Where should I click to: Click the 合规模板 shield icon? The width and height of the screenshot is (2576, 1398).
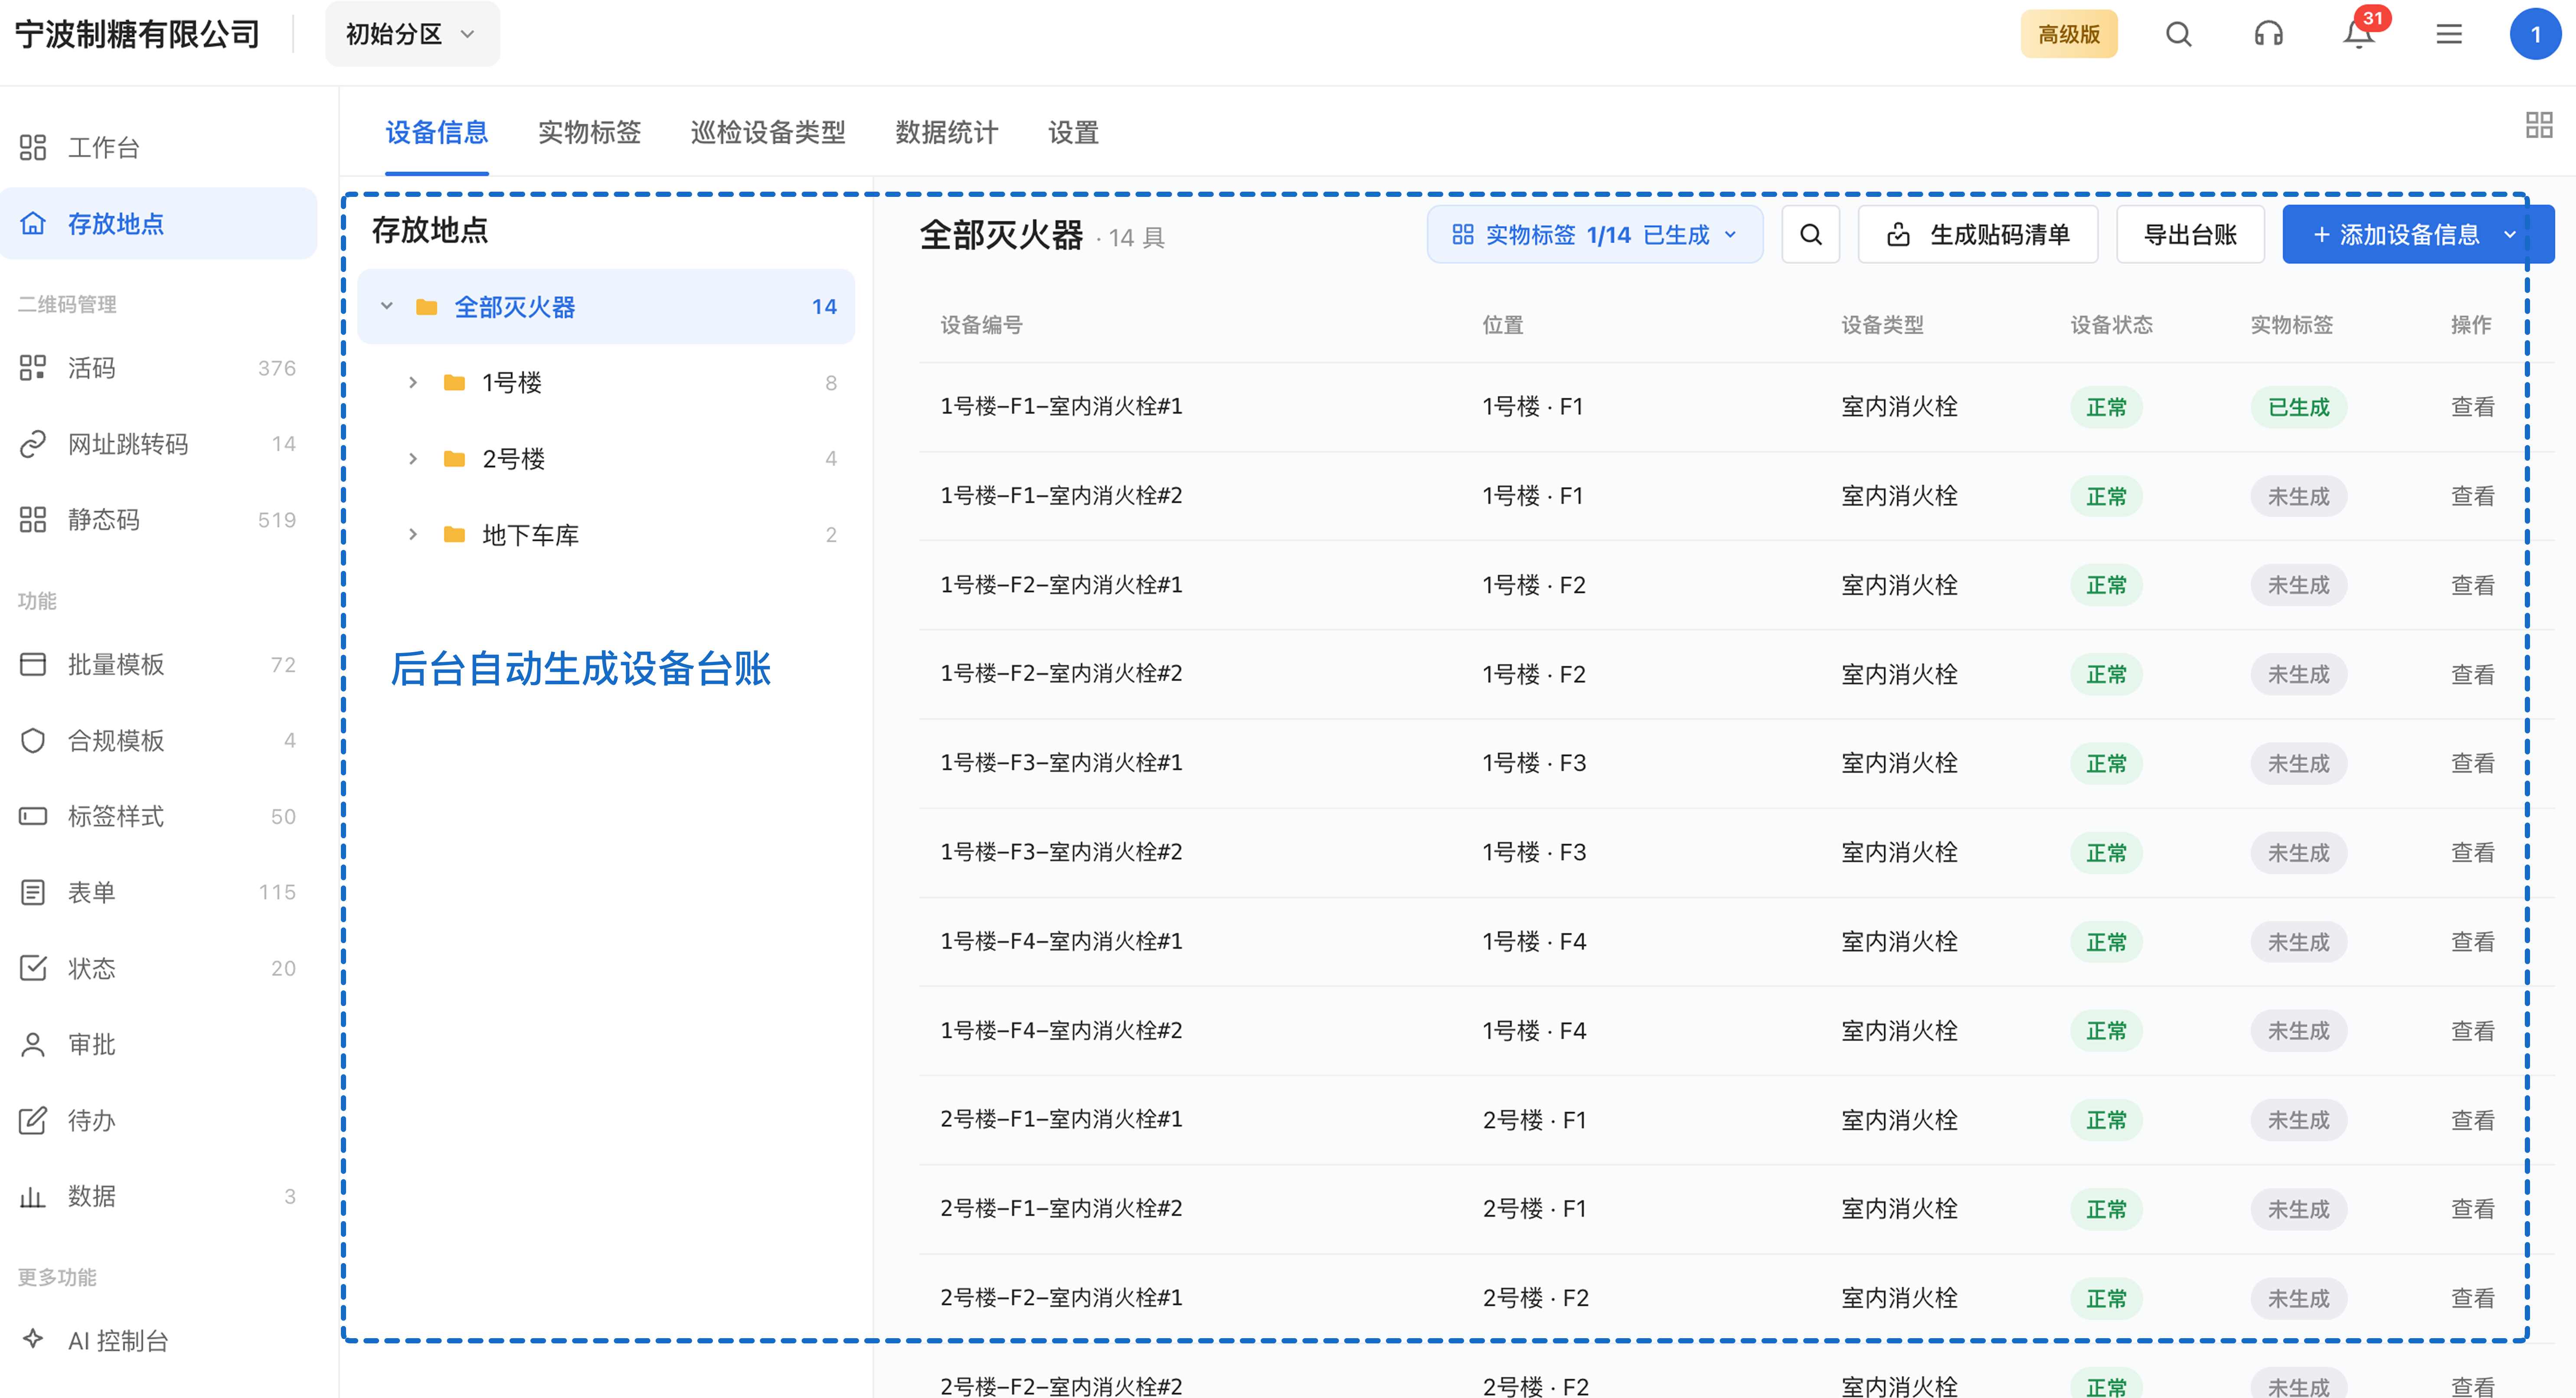click(x=33, y=740)
